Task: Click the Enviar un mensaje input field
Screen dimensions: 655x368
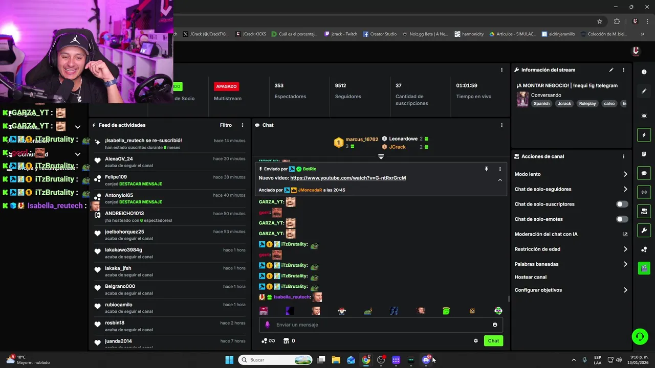Action: (x=381, y=325)
